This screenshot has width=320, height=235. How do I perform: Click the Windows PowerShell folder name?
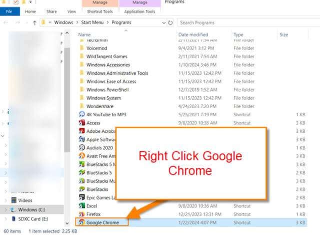click(107, 90)
